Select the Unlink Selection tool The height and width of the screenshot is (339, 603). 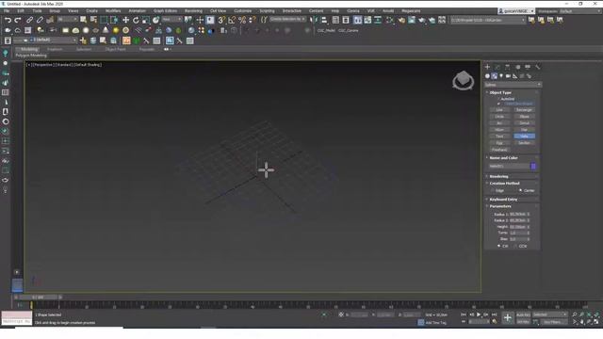tap(40, 20)
